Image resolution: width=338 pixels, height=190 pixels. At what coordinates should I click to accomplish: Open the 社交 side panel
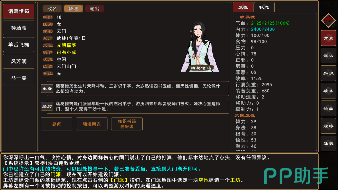point(328,144)
